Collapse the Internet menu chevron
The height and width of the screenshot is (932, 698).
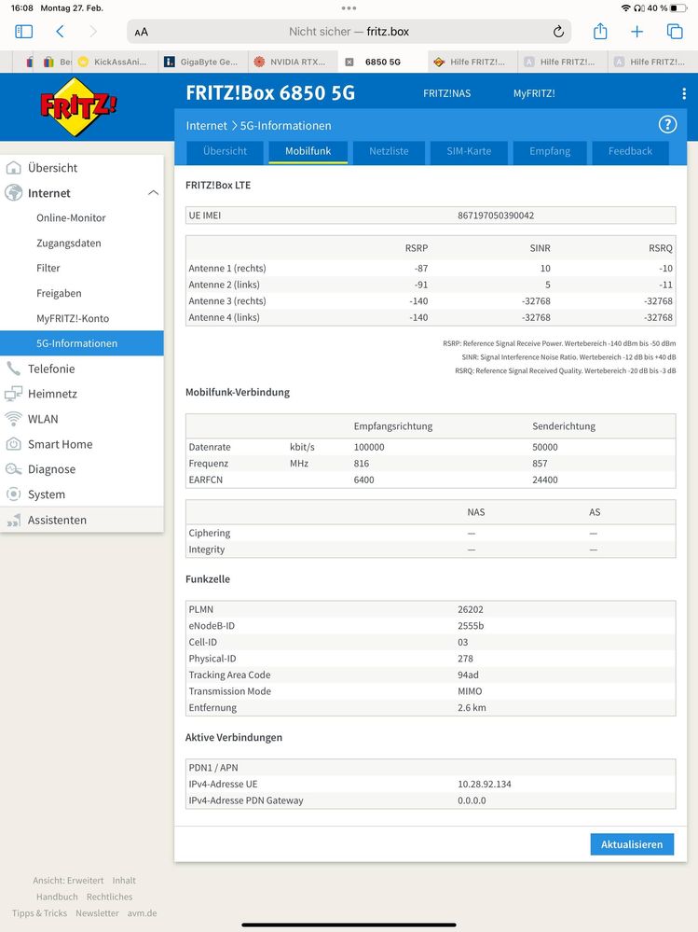pyautogui.click(x=153, y=193)
